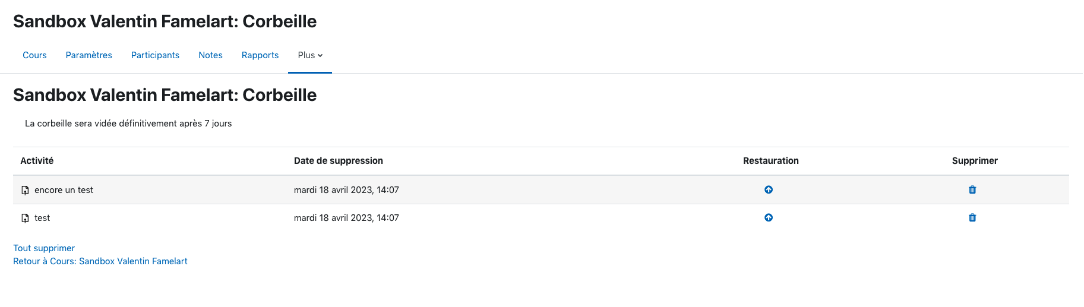Open the Cours tab
The image size is (1084, 307).
pyautogui.click(x=34, y=55)
